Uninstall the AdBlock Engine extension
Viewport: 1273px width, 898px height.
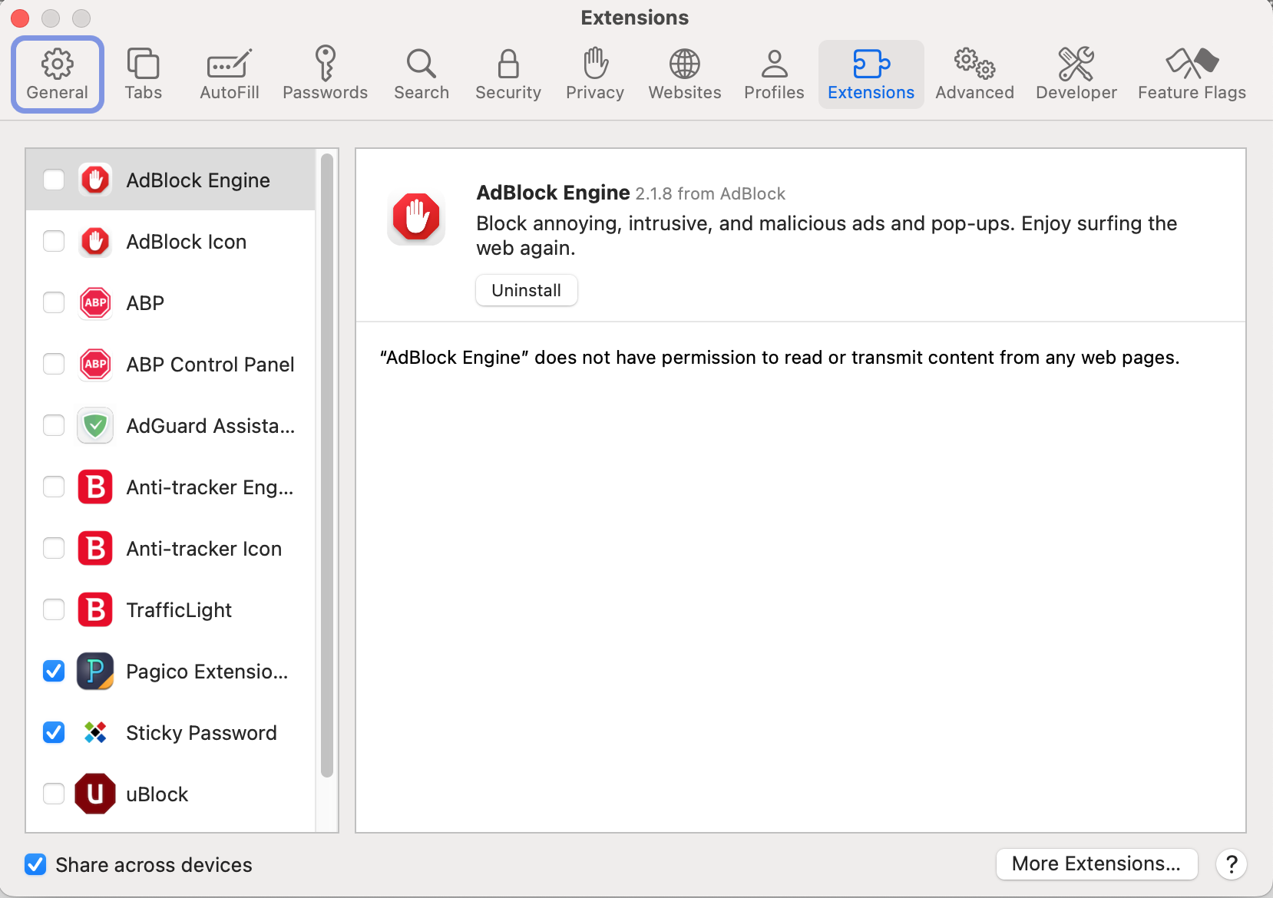[527, 290]
